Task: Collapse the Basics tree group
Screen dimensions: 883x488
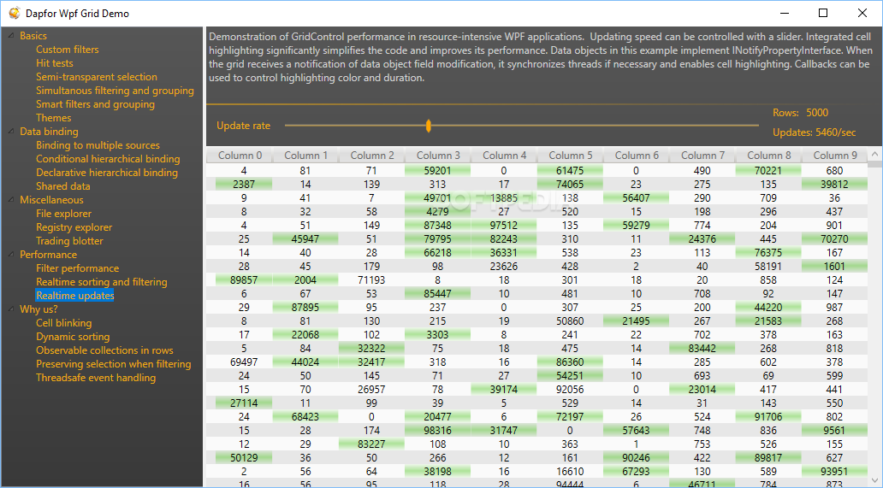Action: point(11,35)
